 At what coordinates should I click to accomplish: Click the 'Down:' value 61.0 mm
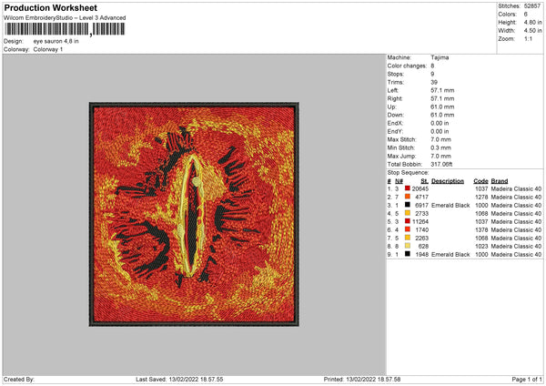[x=442, y=115]
